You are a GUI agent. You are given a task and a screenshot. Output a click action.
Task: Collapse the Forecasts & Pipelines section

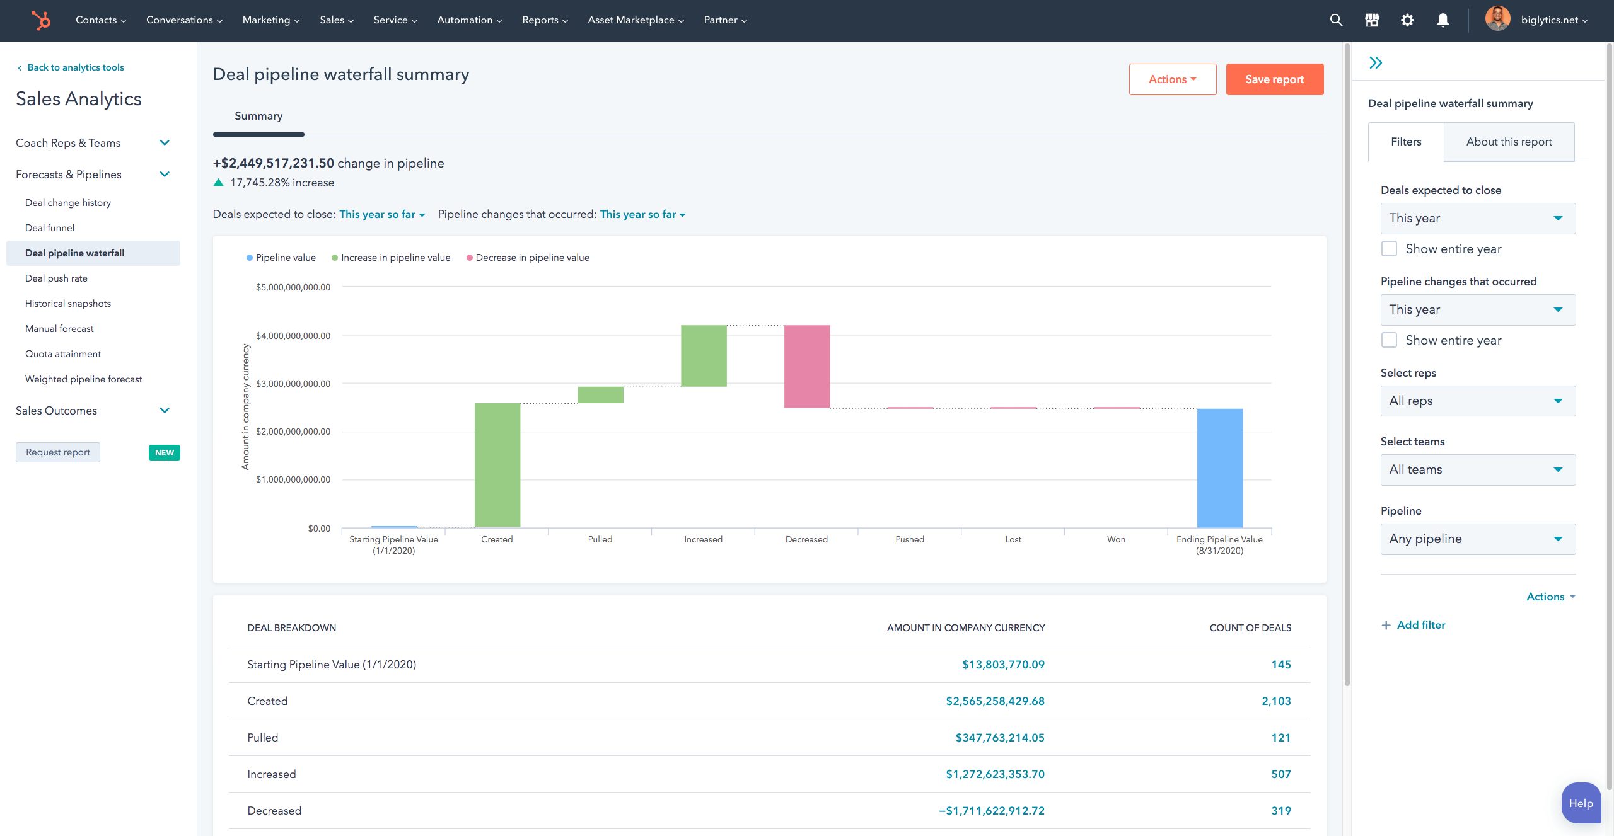165,175
